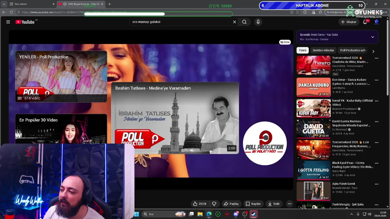Open Task View from taskbar
The height and width of the screenshot is (219, 390).
191,214
